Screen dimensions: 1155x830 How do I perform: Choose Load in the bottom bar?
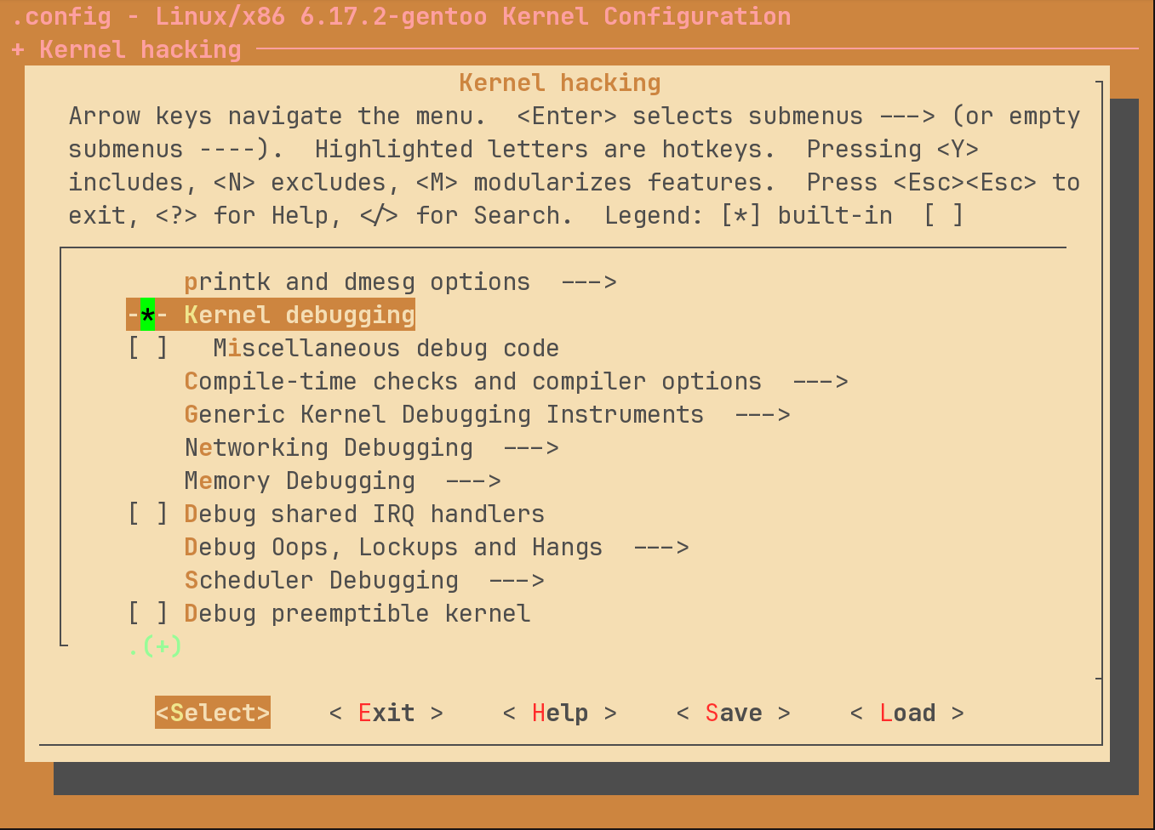tap(906, 713)
